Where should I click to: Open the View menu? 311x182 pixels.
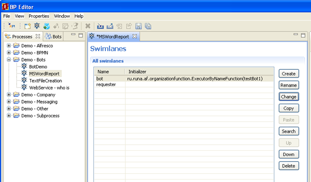coord(20,16)
